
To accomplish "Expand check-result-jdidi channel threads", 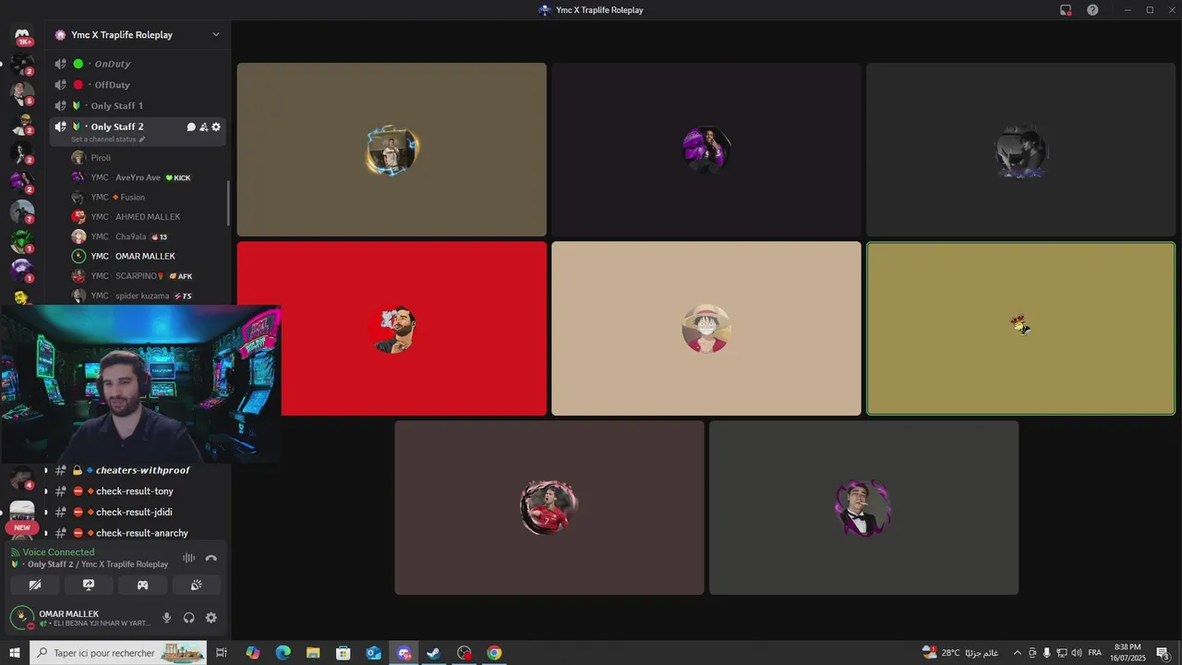I will point(45,512).
